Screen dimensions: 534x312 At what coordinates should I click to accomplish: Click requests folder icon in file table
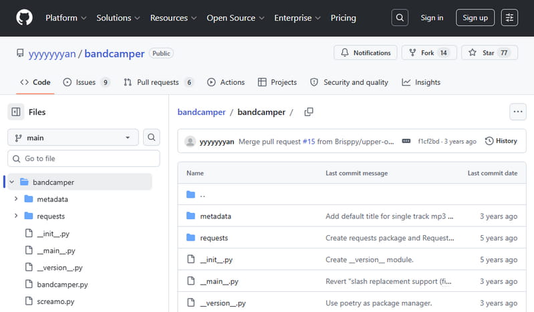point(190,237)
